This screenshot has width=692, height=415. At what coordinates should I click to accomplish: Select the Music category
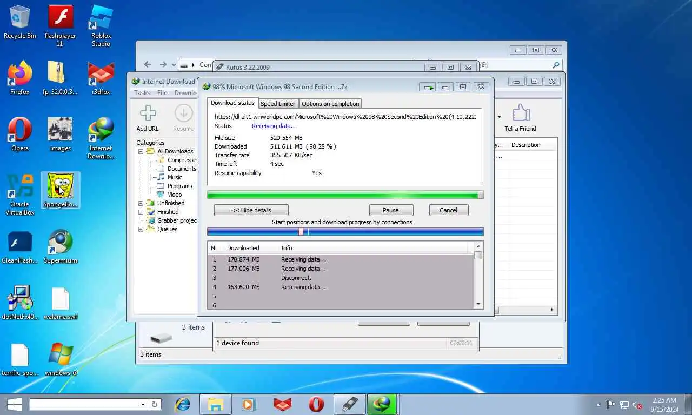click(x=170, y=177)
